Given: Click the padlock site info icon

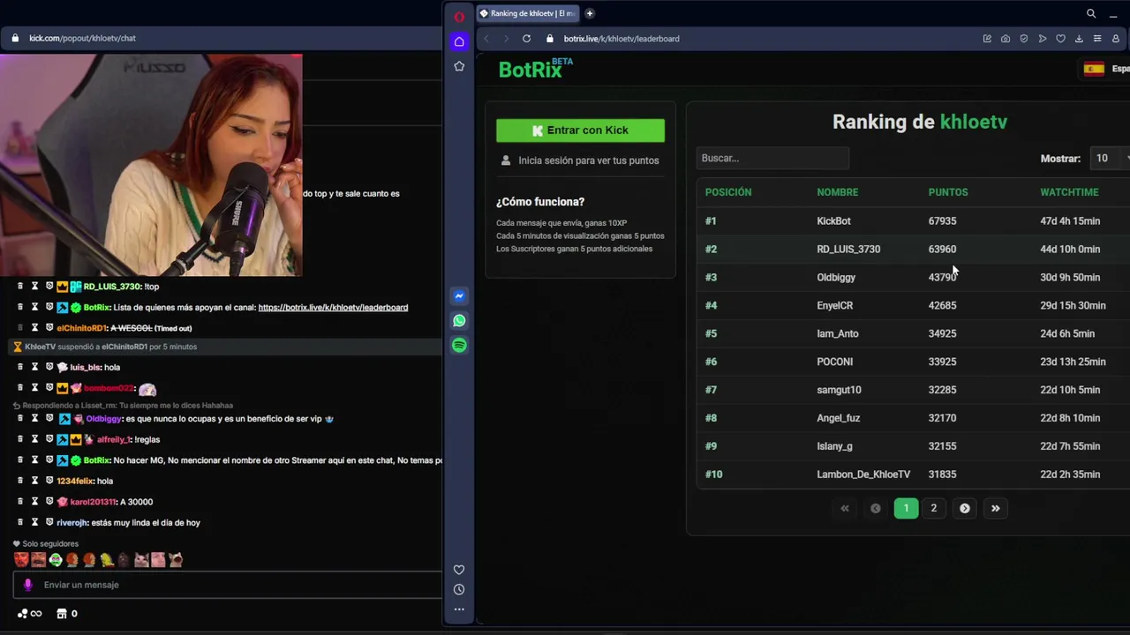Looking at the screenshot, I should [x=550, y=39].
